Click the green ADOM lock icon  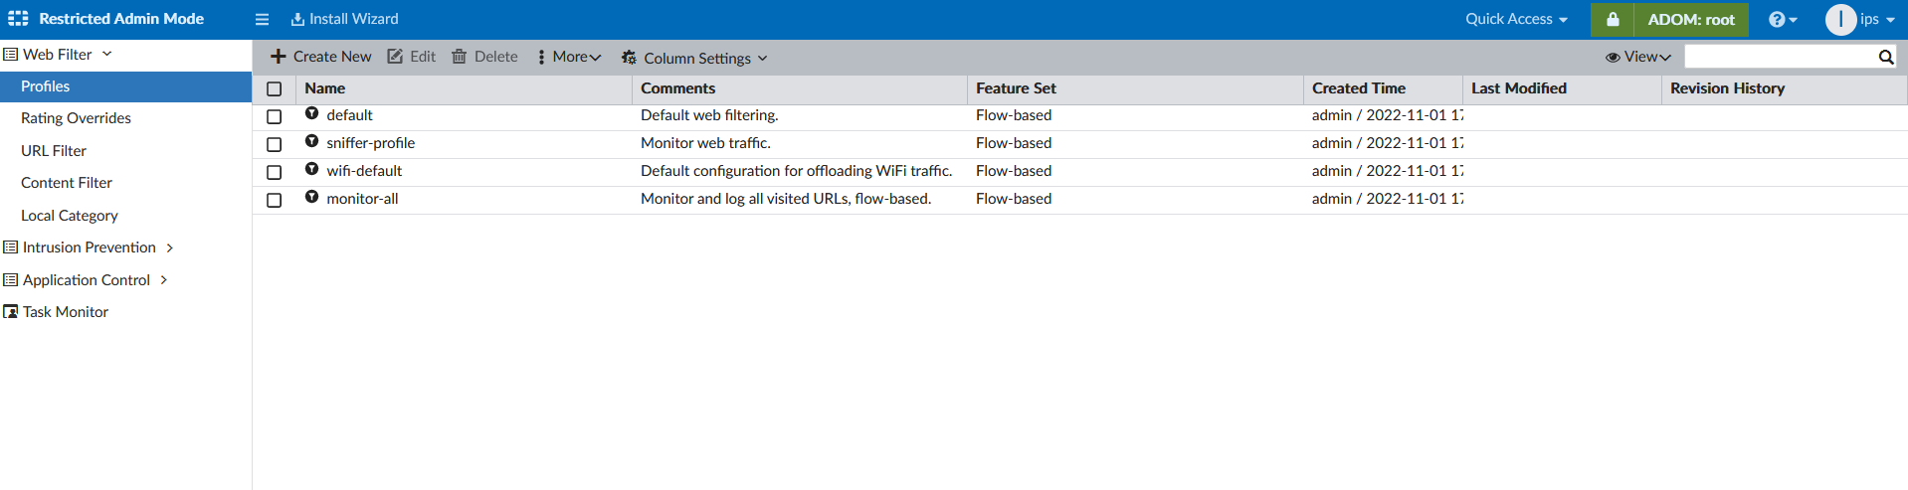(x=1612, y=19)
